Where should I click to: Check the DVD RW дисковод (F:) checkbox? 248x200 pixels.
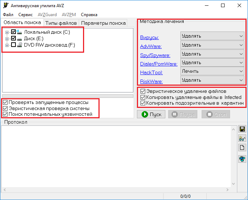(x=13, y=45)
